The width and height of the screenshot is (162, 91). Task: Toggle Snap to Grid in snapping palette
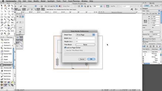18,37
